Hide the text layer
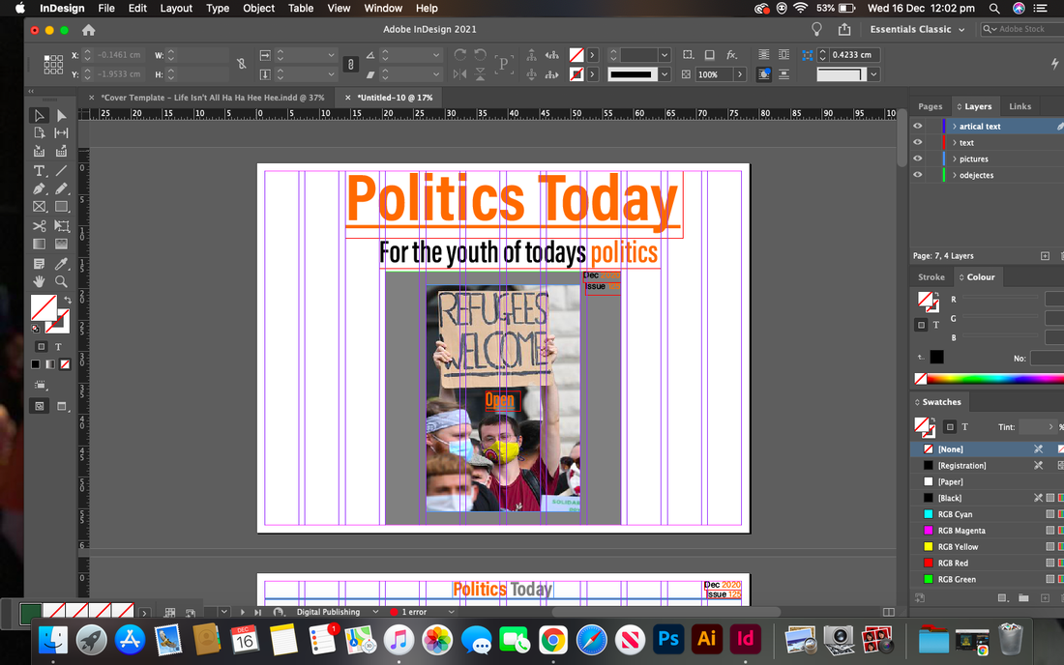 917,142
